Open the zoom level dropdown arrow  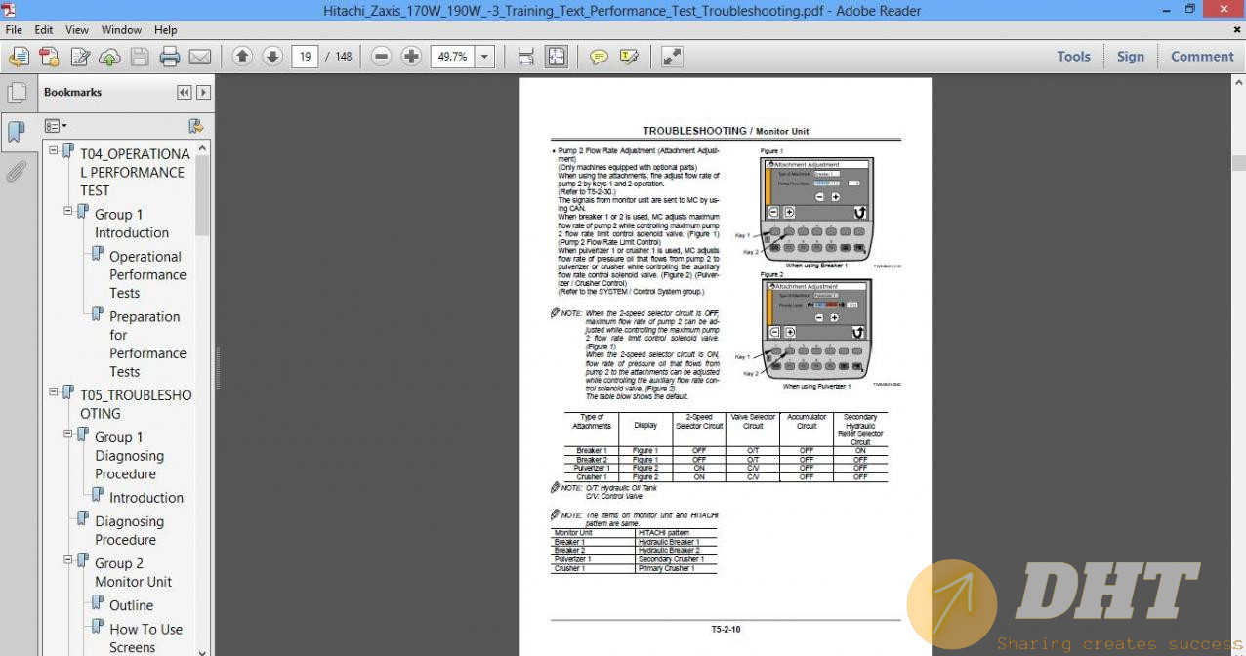484,57
